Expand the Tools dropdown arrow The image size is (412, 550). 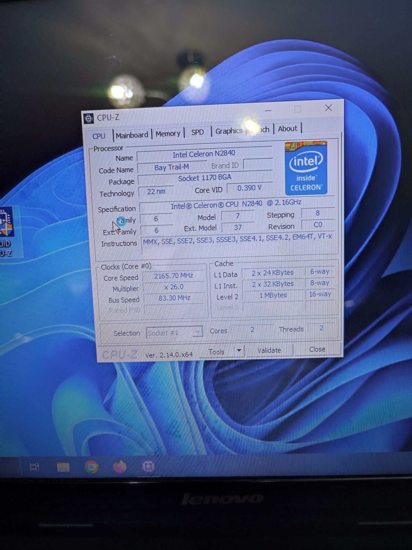click(x=239, y=350)
